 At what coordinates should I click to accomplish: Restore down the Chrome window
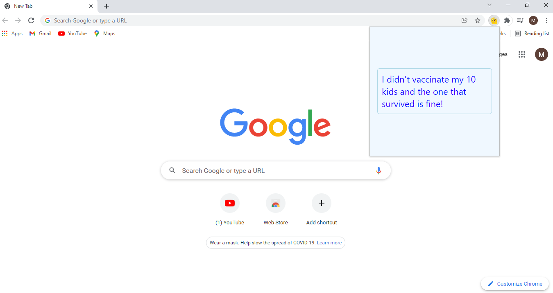(x=527, y=5)
